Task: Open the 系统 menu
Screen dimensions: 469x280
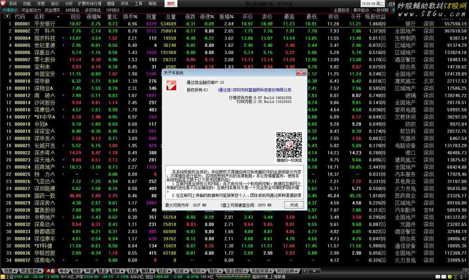Action: coord(13,4)
